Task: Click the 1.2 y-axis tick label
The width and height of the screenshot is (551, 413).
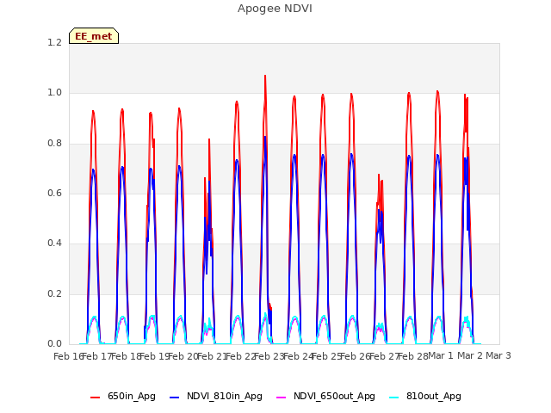Action: click(x=54, y=42)
